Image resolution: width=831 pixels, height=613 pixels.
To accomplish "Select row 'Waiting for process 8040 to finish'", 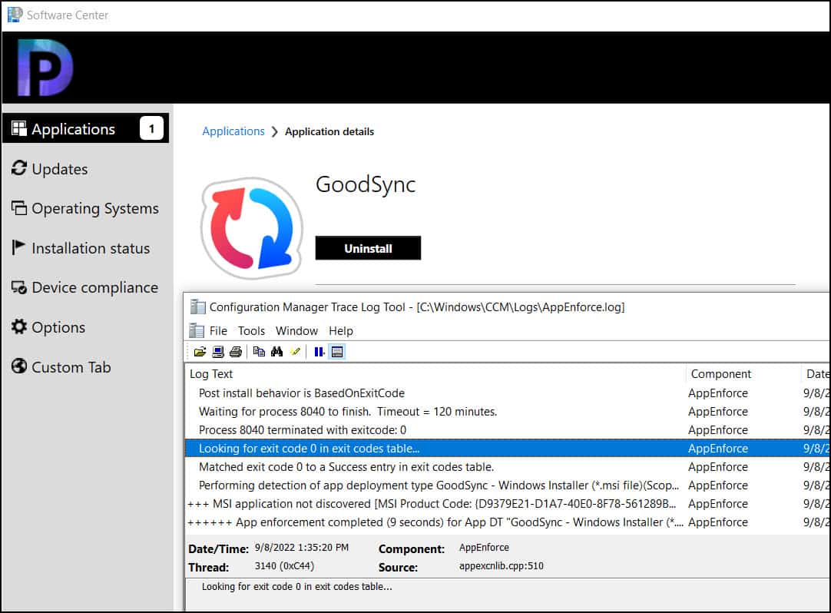I will click(508, 412).
